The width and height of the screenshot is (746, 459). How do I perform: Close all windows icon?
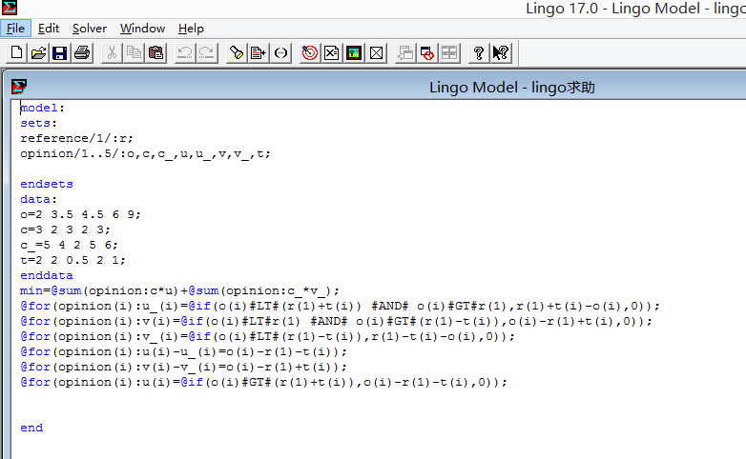(x=427, y=52)
